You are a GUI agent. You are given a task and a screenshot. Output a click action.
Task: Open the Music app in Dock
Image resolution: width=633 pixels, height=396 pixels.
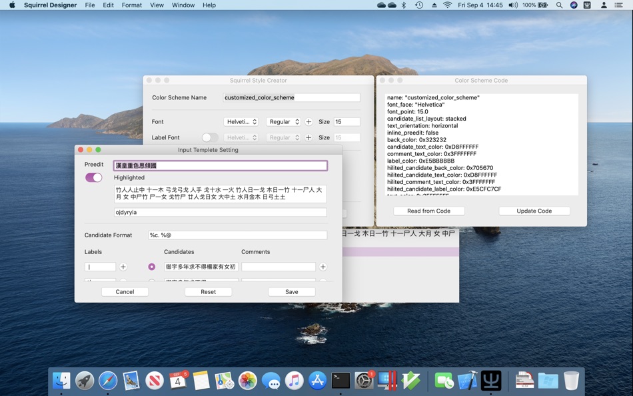click(x=295, y=380)
